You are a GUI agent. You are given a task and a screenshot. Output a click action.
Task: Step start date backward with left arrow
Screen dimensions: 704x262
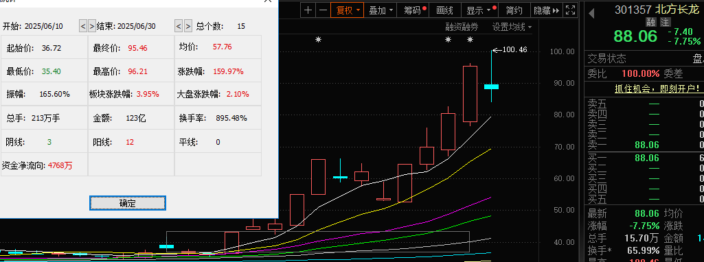[x=82, y=26]
